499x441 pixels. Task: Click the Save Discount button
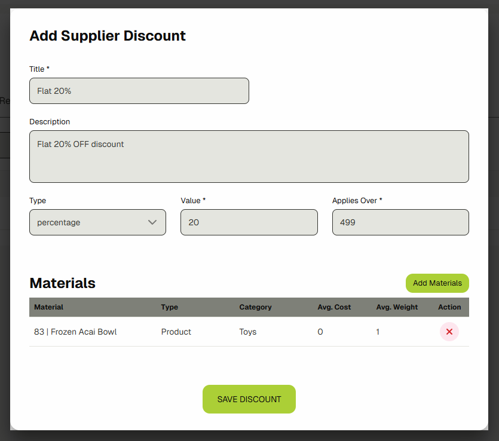[249, 399]
